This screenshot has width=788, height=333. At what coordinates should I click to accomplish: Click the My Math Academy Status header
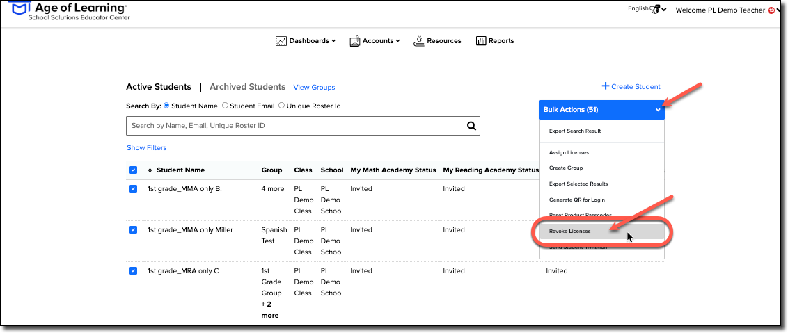pyautogui.click(x=393, y=170)
